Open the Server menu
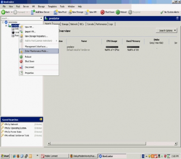This screenshot has height=159, width=181. point(26,6)
